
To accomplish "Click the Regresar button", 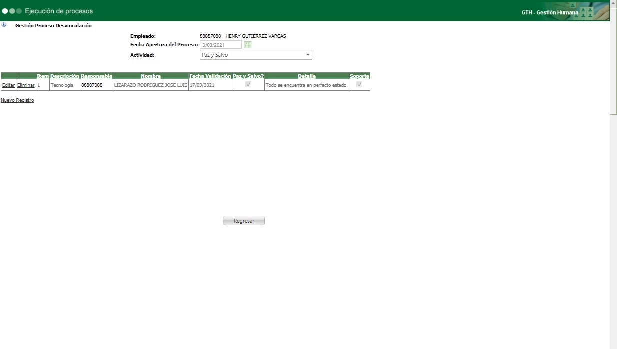I will click(244, 221).
